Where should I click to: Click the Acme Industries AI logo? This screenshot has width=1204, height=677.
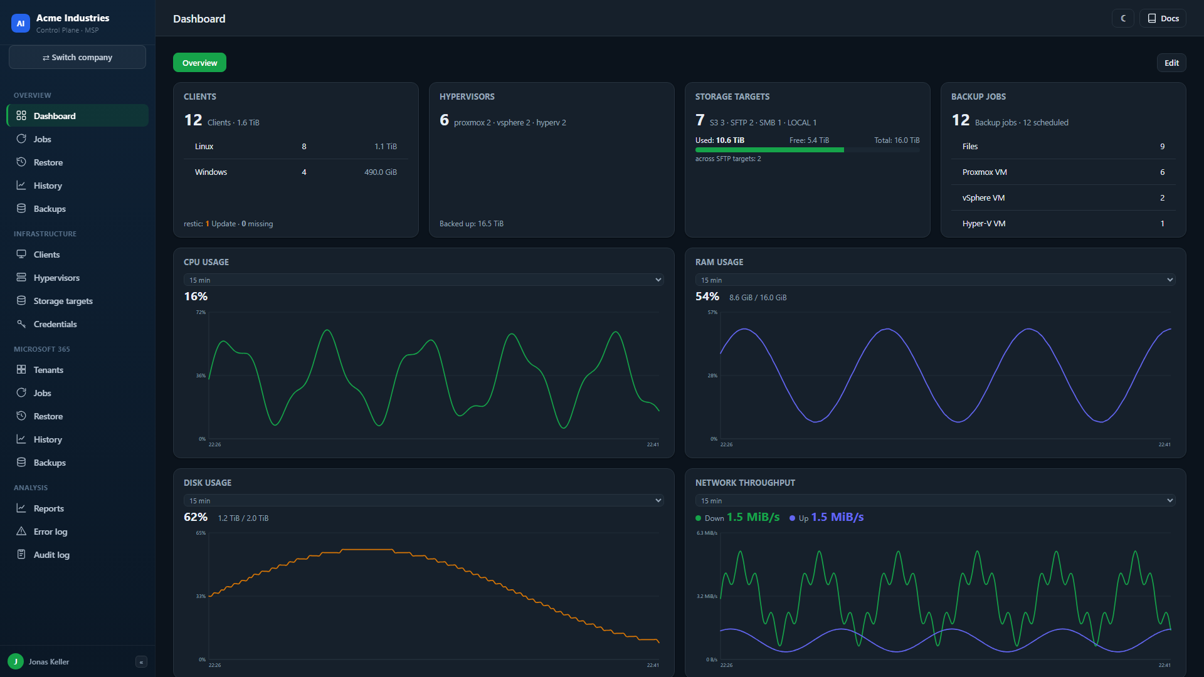coord(21,23)
